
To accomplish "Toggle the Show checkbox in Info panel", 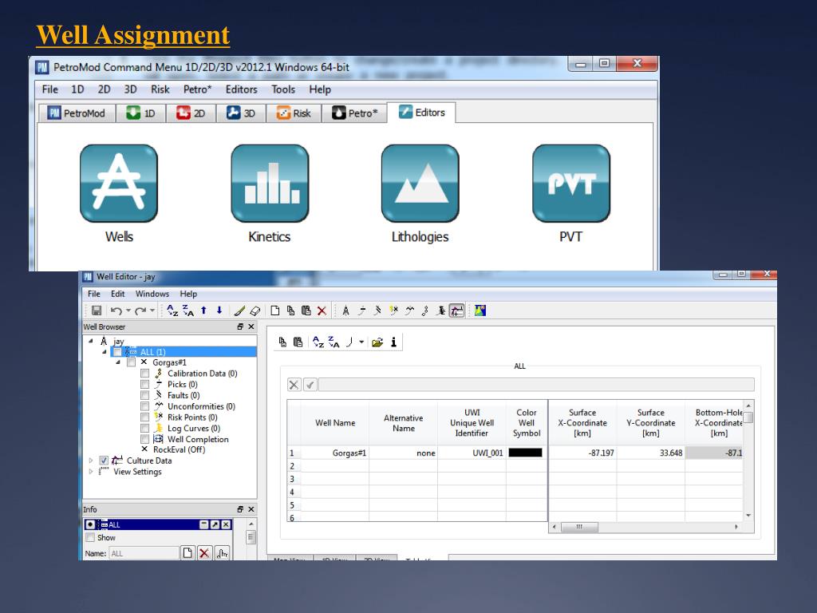I will coord(90,537).
